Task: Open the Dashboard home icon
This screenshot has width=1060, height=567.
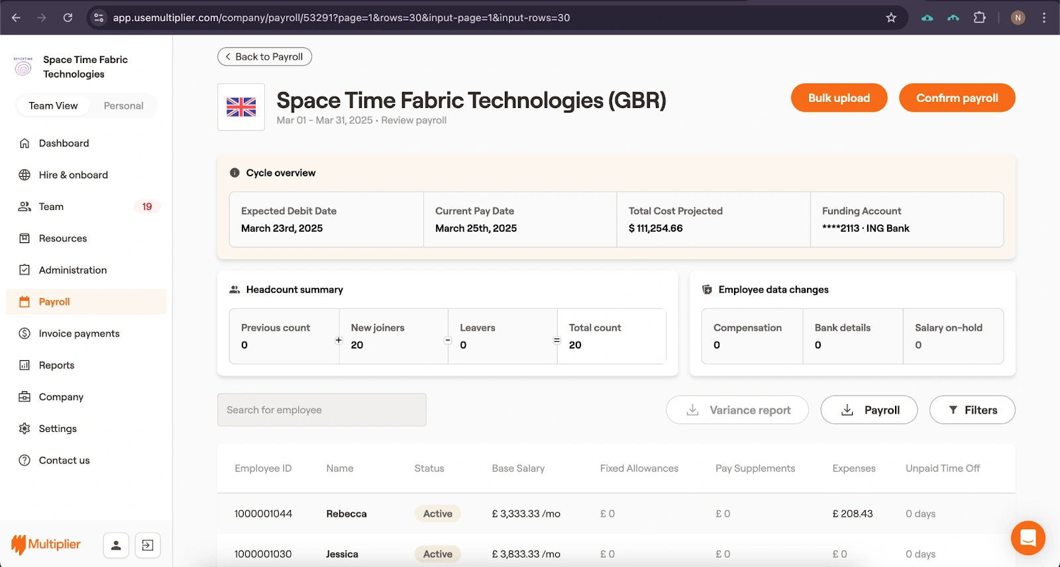Action: [x=25, y=143]
